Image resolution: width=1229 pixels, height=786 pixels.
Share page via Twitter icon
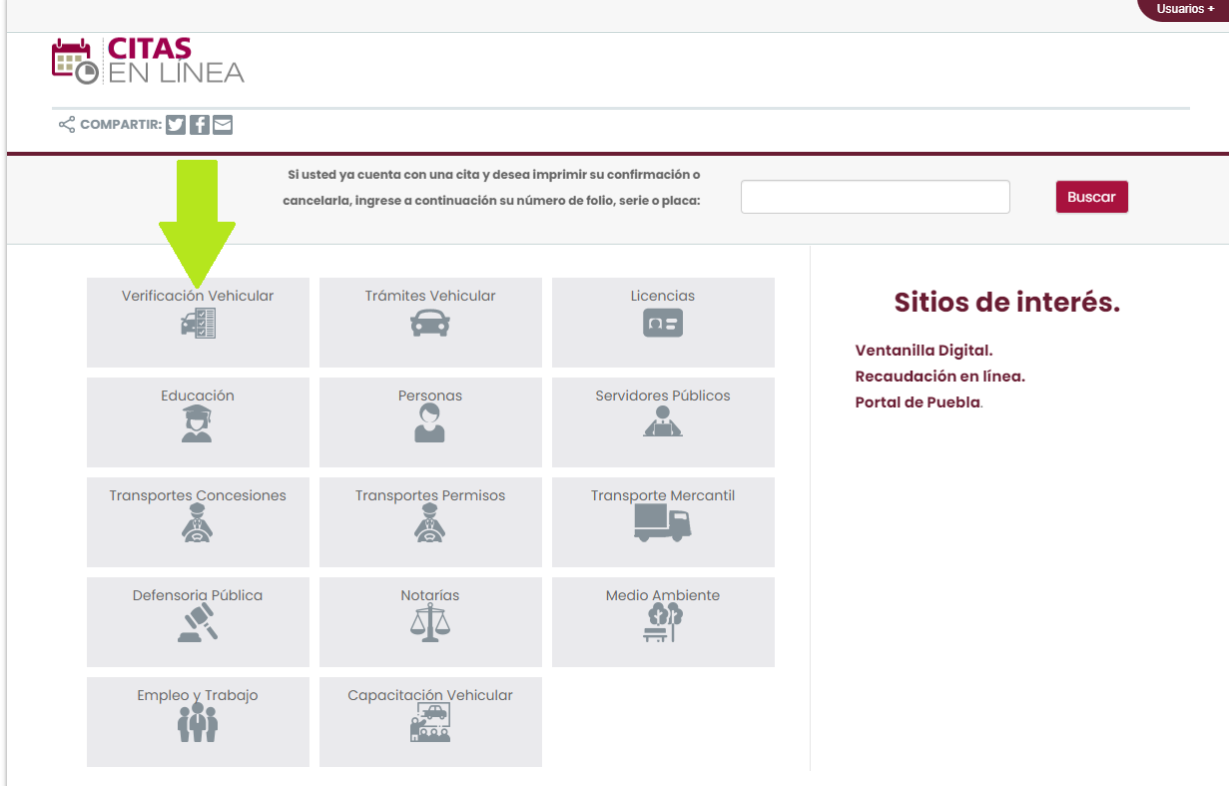tap(176, 125)
